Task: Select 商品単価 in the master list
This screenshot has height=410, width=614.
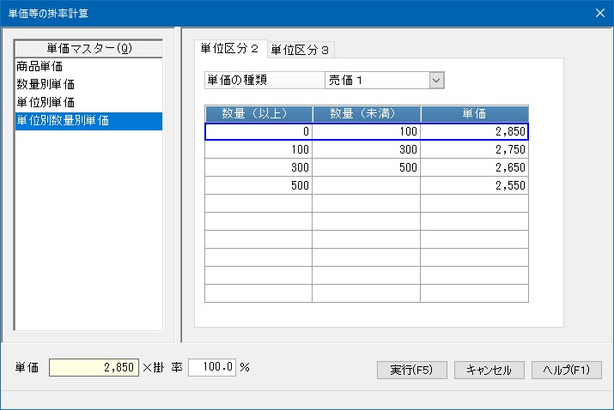Action: [x=39, y=66]
